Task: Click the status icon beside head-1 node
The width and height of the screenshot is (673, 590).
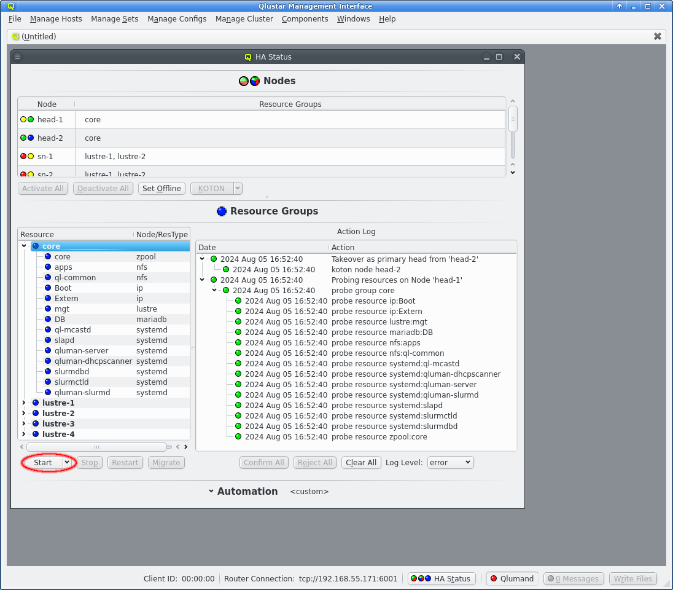Action: coord(27,119)
